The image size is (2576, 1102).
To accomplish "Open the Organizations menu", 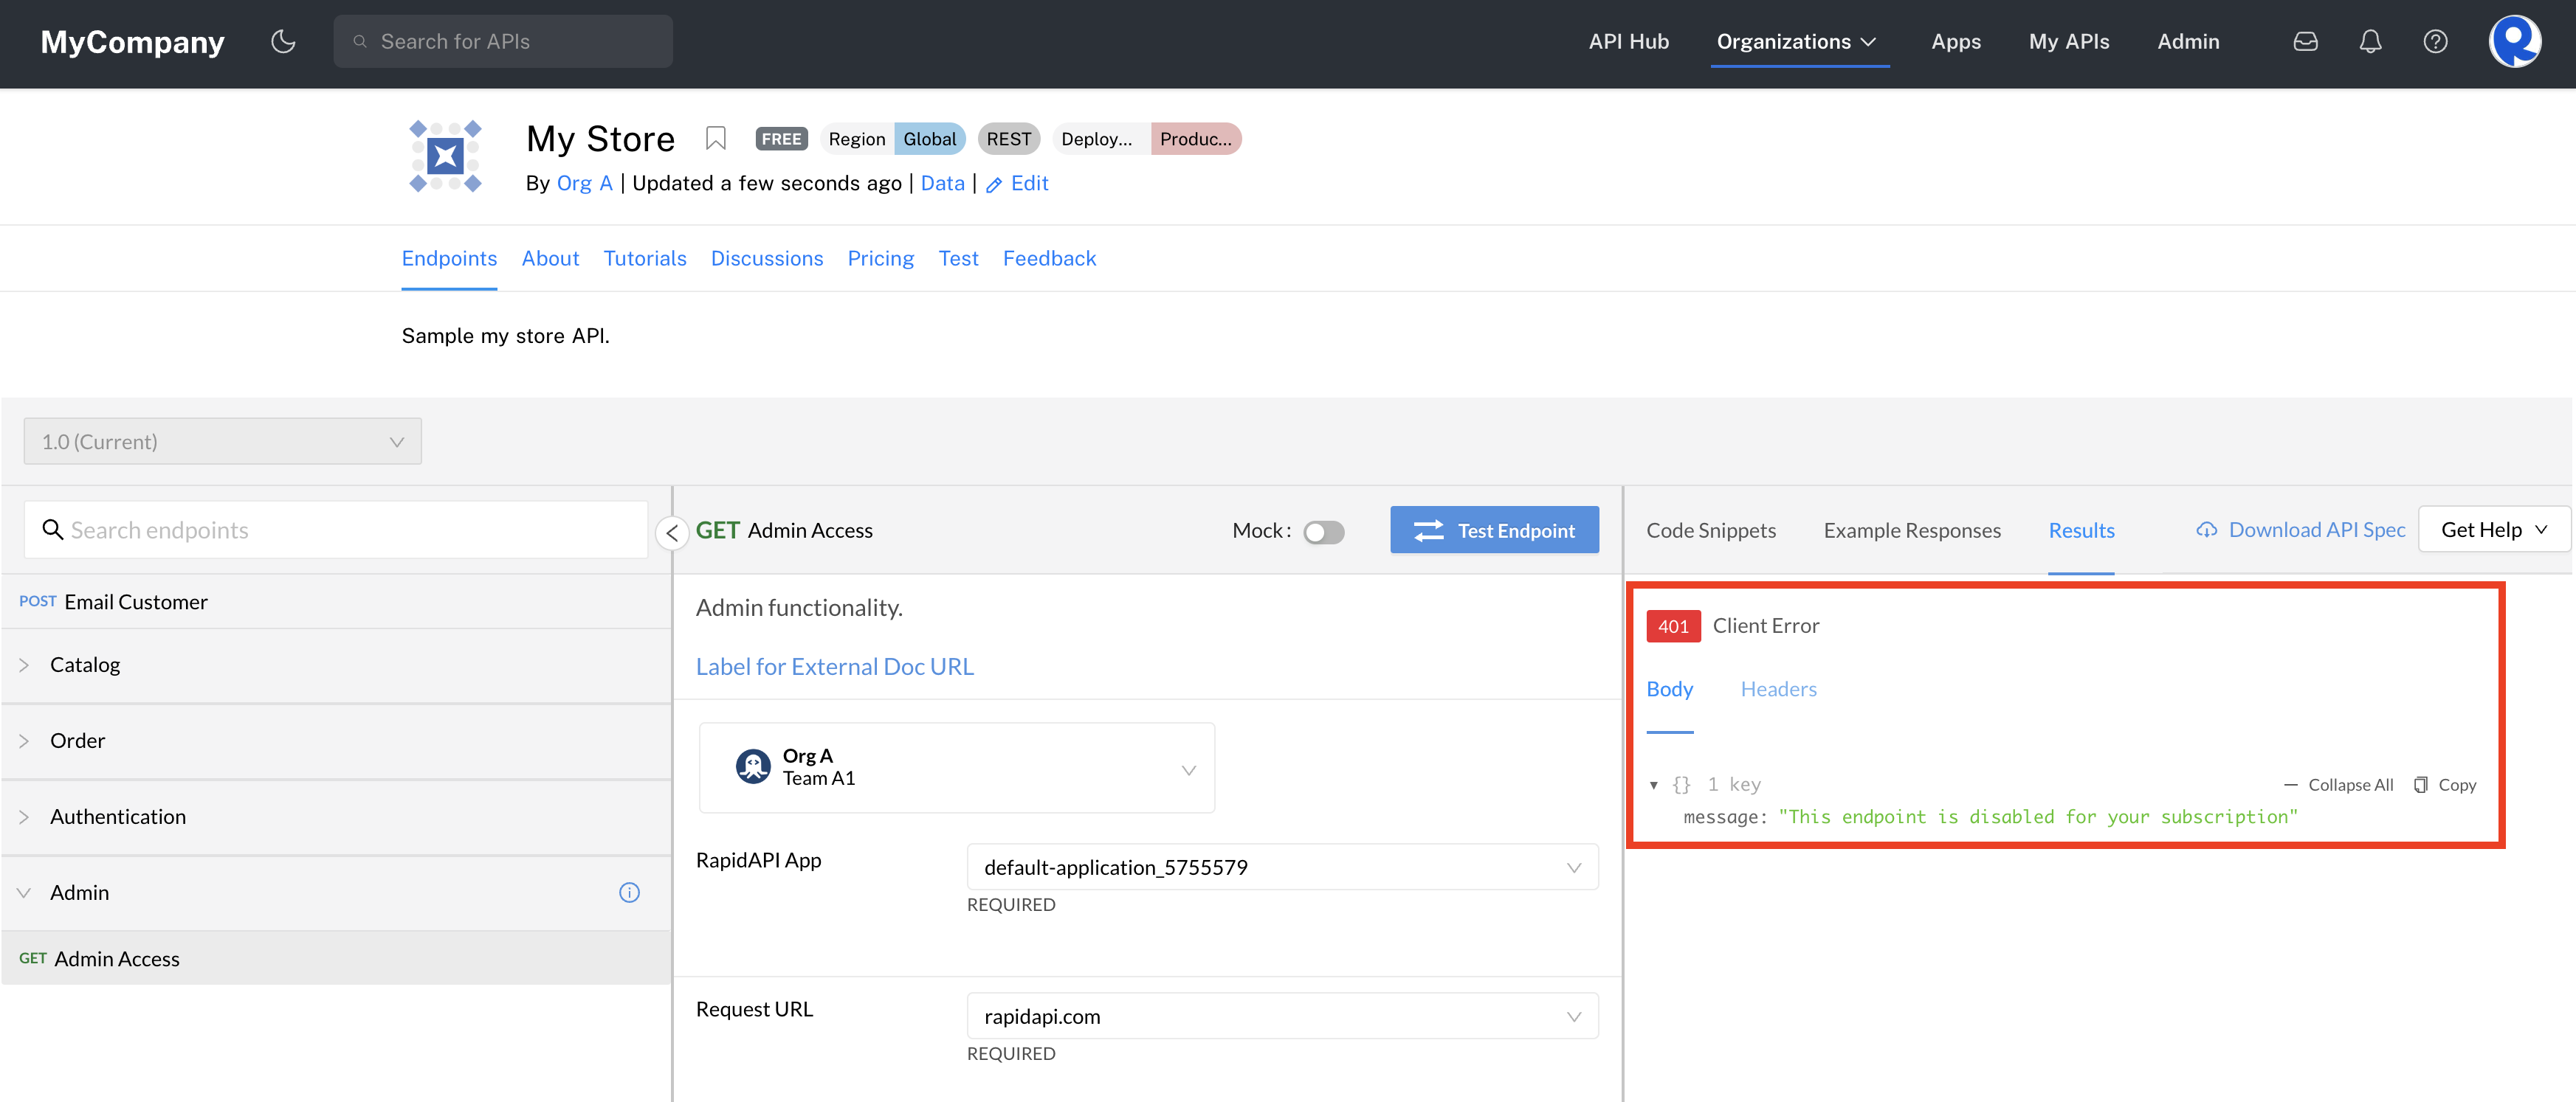I will pyautogui.click(x=1796, y=41).
